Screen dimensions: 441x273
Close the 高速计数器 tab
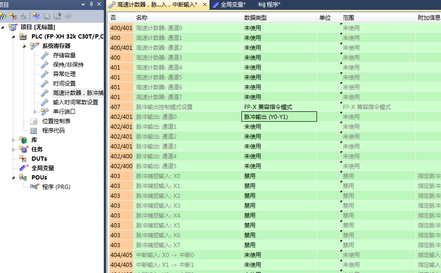[x=204, y=5]
